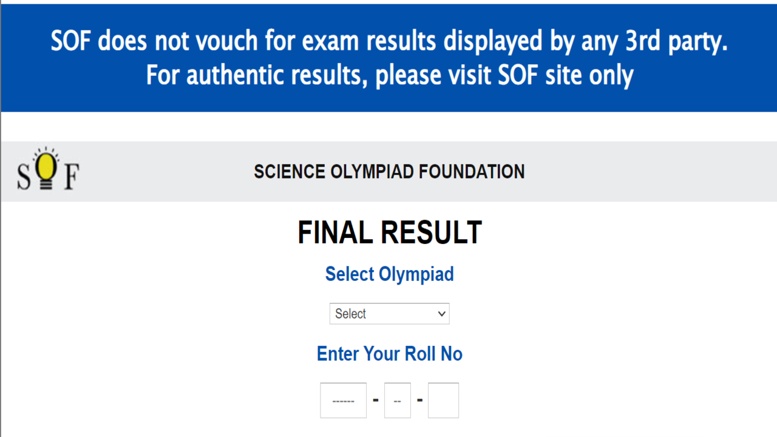Click the letter F in the SOF logo
This screenshot has width=777, height=437.
pyautogui.click(x=70, y=176)
